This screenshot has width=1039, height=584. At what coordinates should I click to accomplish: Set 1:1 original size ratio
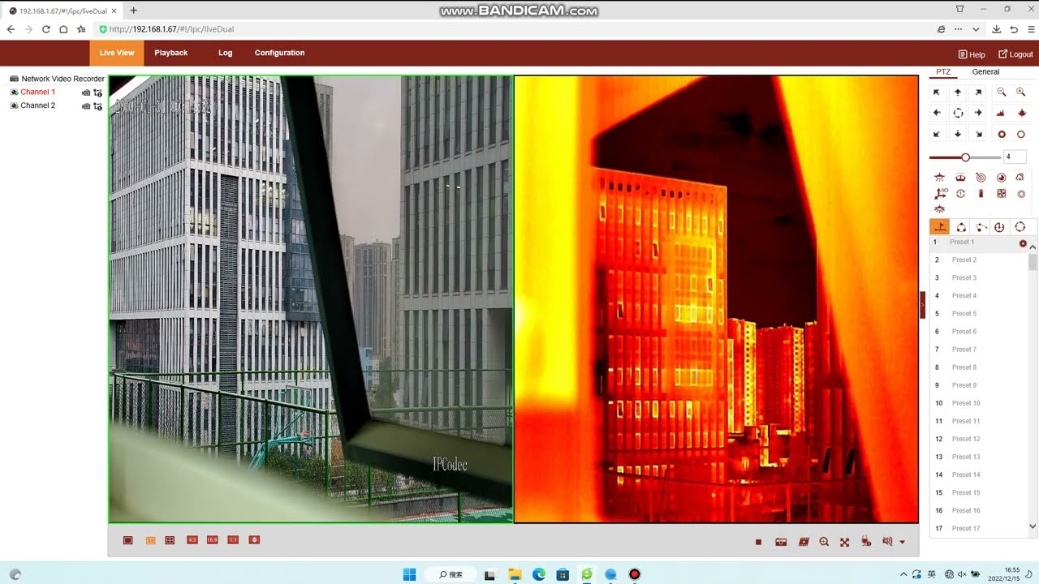tap(233, 540)
